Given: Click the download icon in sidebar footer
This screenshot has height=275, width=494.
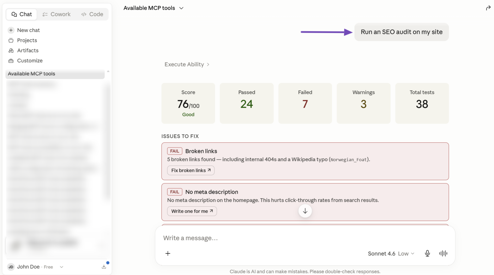Looking at the screenshot, I should click(104, 267).
